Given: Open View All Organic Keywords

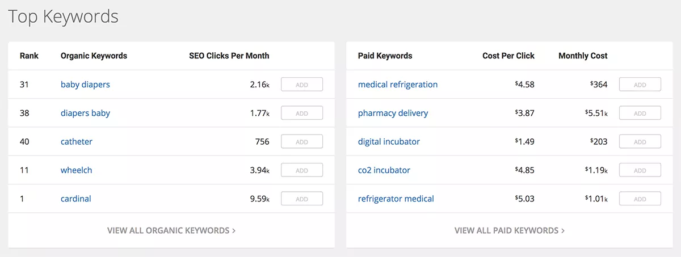Looking at the screenshot, I should [171, 230].
